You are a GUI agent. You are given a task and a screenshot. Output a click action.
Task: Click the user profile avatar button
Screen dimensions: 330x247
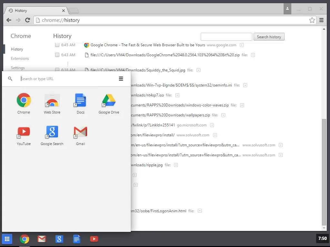(x=287, y=9)
